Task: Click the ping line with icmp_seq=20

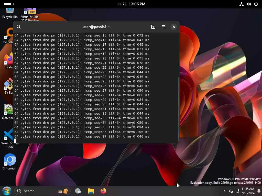Action: [82, 58]
